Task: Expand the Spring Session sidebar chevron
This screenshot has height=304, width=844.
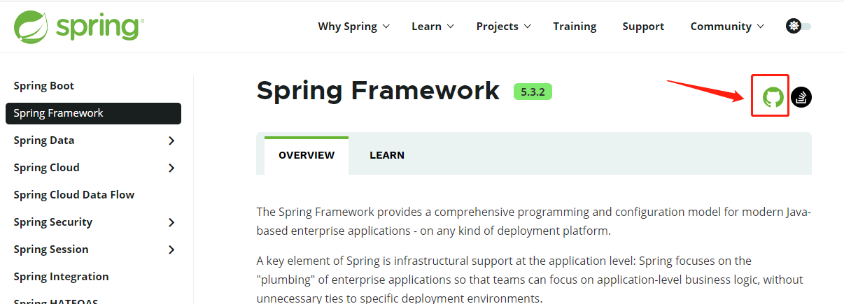Action: pyautogui.click(x=171, y=249)
